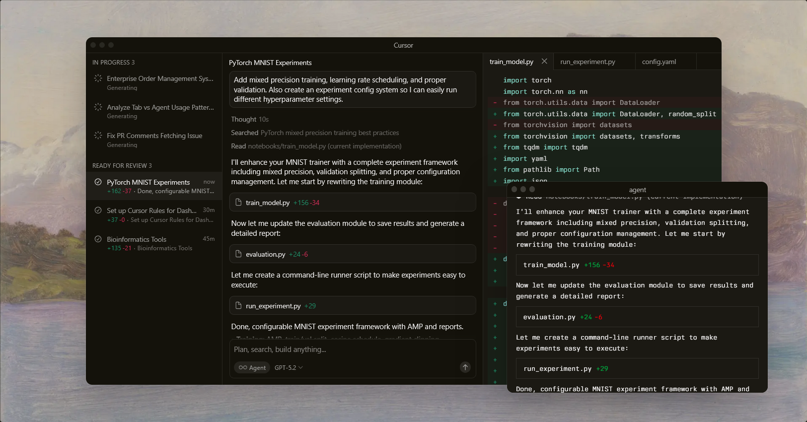Click added line importing random_split
Screen dimensions: 807x422
[x=604, y=114]
